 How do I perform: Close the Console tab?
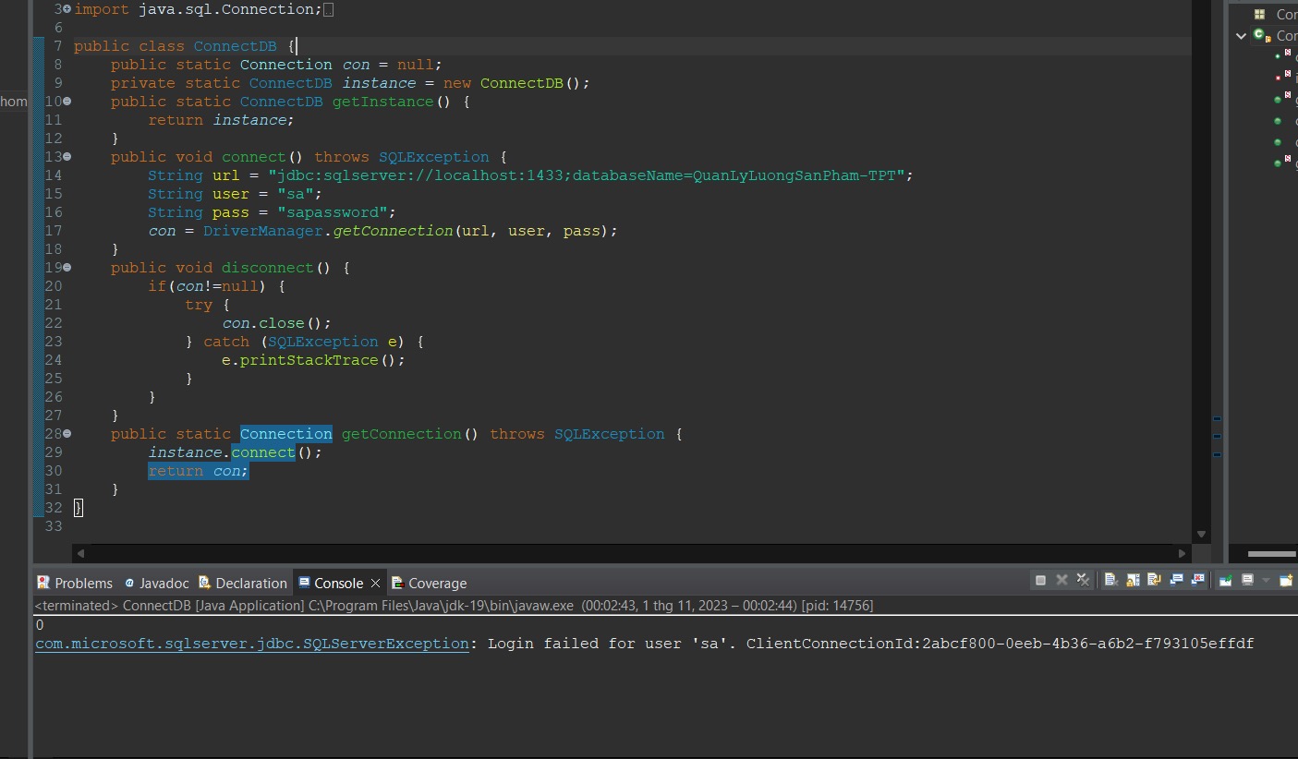(375, 584)
